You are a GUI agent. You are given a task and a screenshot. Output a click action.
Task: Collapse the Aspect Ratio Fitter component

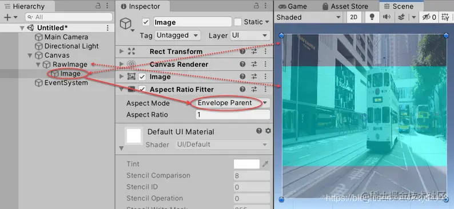click(x=122, y=89)
